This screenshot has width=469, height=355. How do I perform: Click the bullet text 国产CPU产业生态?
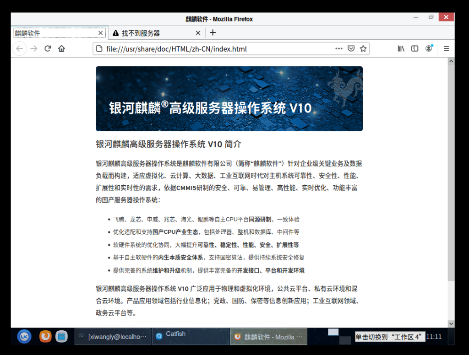[x=175, y=232]
